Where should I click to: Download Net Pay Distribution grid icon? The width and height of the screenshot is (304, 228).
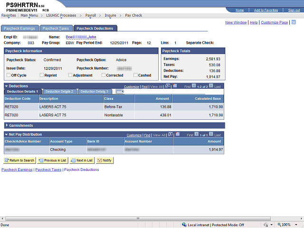(178, 134)
